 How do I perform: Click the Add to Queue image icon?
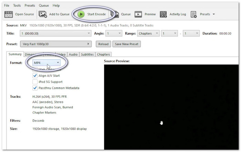(x=43, y=14)
